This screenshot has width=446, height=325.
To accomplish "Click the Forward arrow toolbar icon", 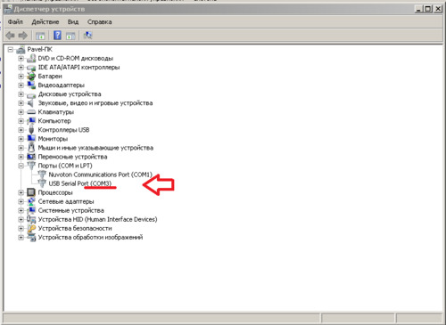I will pos(23,36).
